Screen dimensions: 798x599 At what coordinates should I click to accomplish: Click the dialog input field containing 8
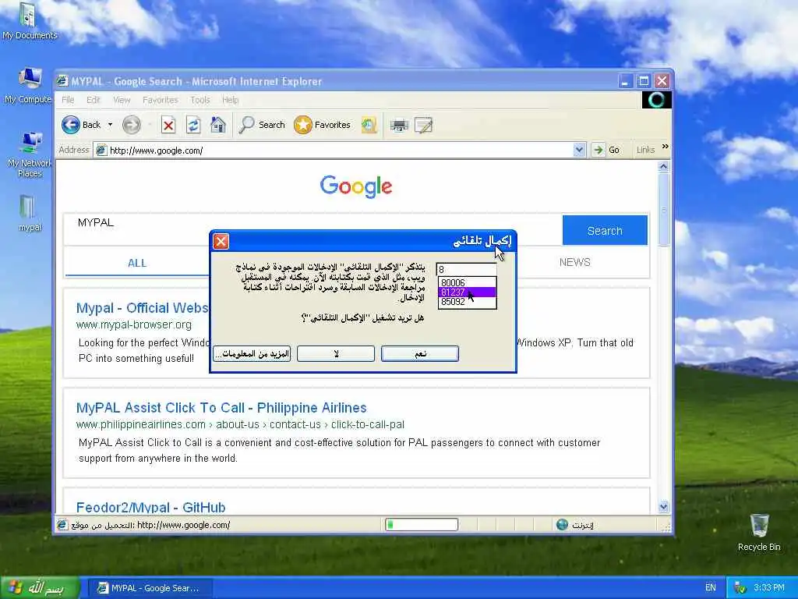point(466,269)
